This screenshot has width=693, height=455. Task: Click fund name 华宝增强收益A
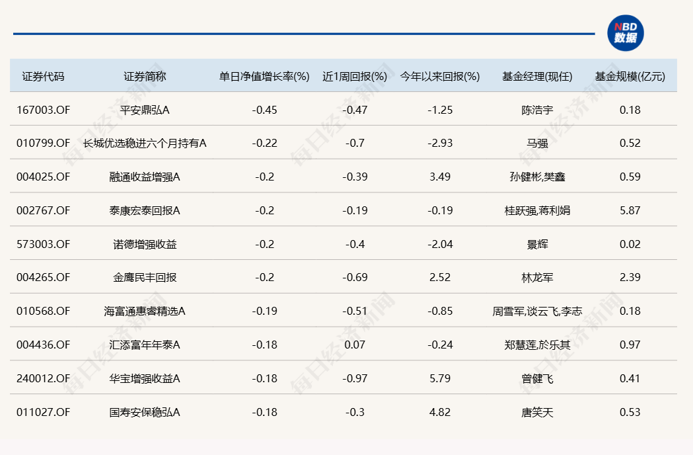point(145,378)
